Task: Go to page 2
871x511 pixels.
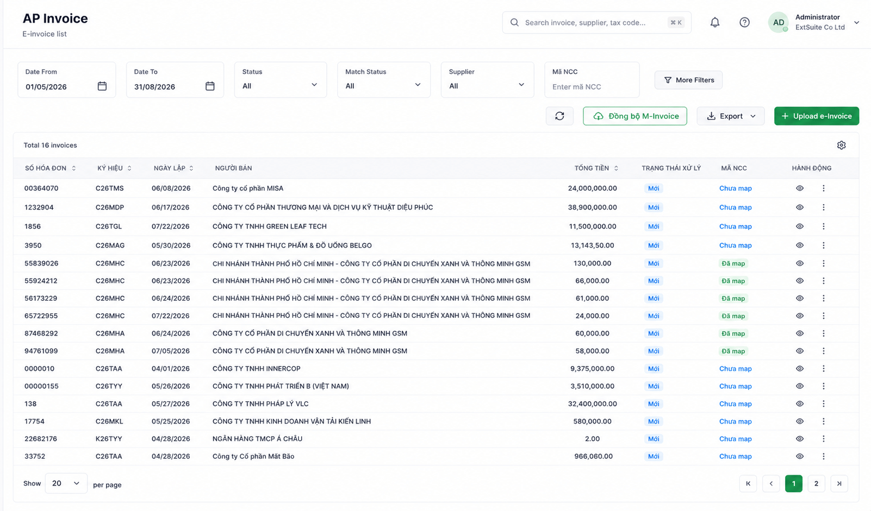Action: (x=816, y=483)
